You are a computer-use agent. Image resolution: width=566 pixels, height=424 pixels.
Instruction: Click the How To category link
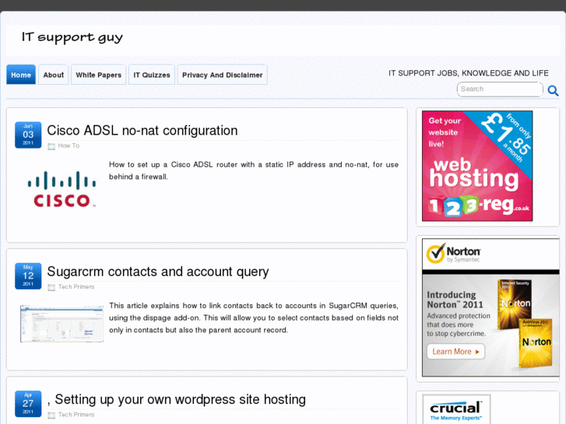click(x=69, y=145)
